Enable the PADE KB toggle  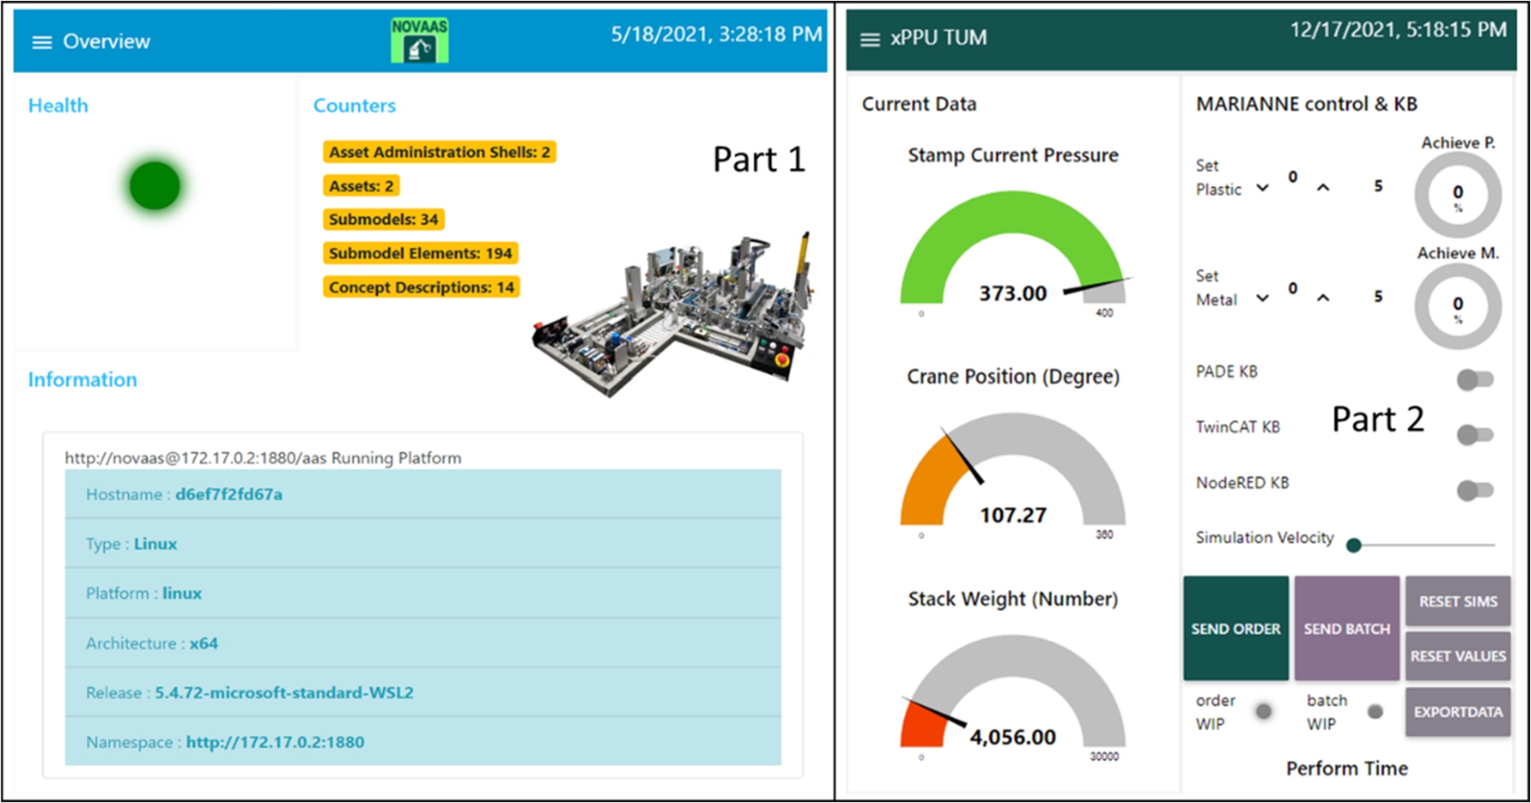coord(1473,379)
